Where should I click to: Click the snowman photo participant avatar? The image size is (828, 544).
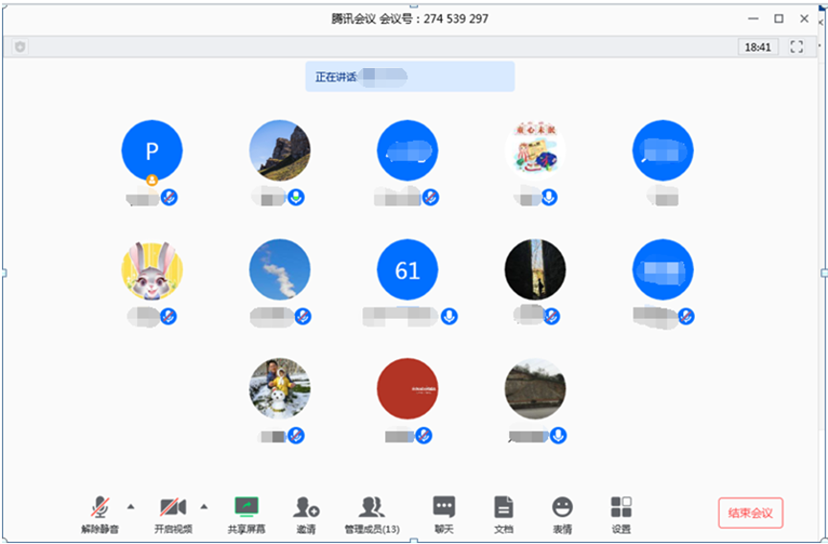tap(279, 389)
